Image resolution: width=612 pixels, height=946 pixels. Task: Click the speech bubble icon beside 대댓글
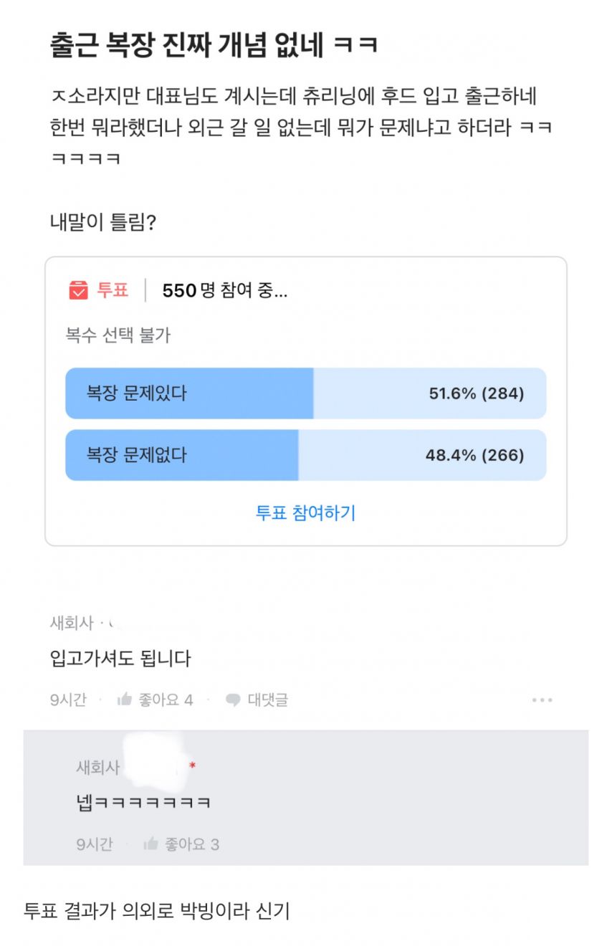click(x=233, y=700)
